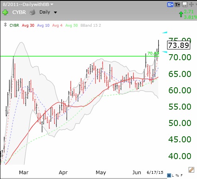Click the four-arrow move chart icon

(191, 4)
